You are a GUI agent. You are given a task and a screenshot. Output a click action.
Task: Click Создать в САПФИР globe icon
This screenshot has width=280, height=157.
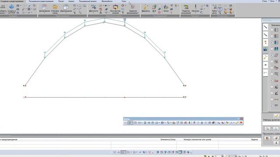(12, 7)
